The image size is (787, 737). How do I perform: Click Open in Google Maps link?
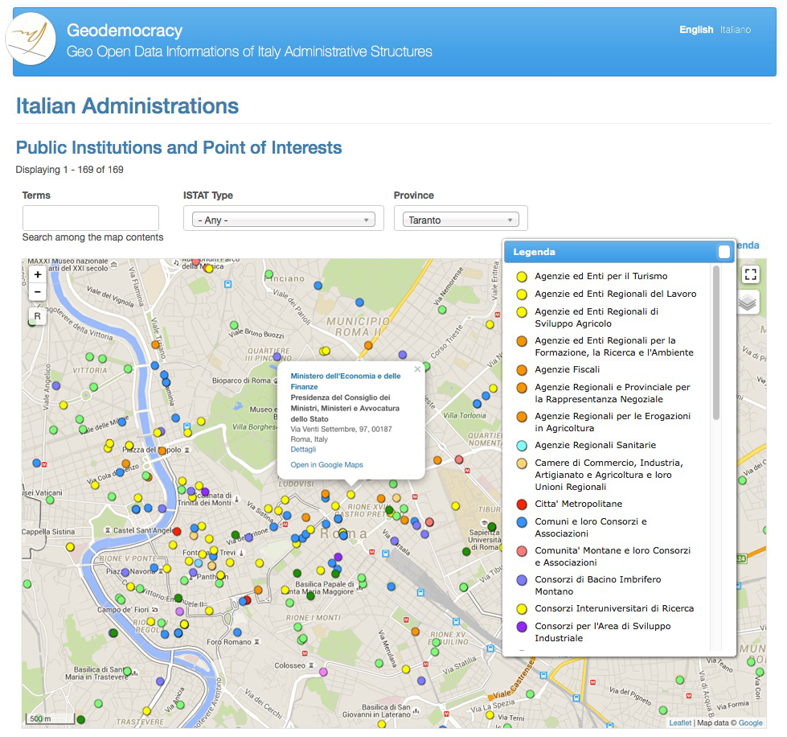click(x=326, y=465)
